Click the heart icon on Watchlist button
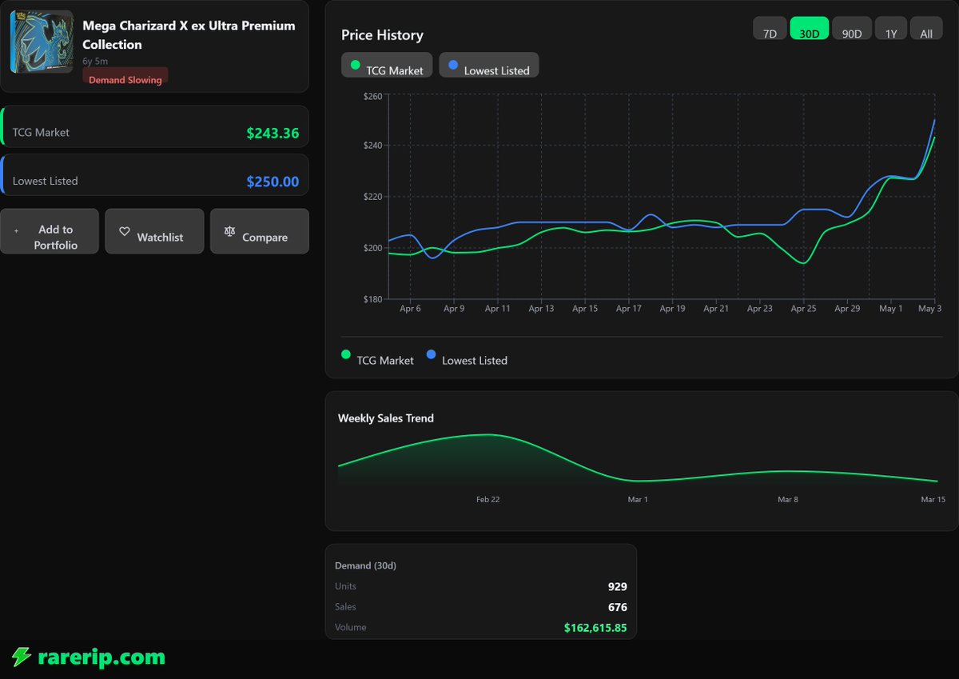The image size is (959, 679). click(x=125, y=231)
